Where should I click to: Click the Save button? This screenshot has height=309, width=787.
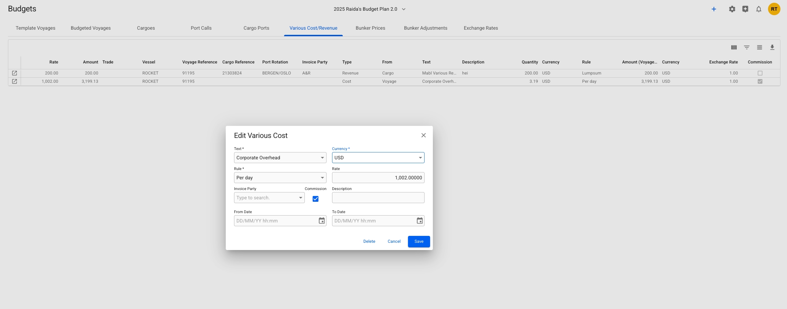tap(419, 241)
